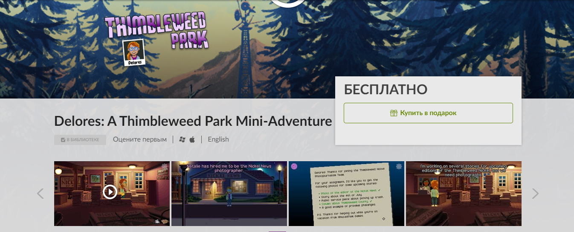Show previous screenshots with the left arrow

(x=41, y=194)
